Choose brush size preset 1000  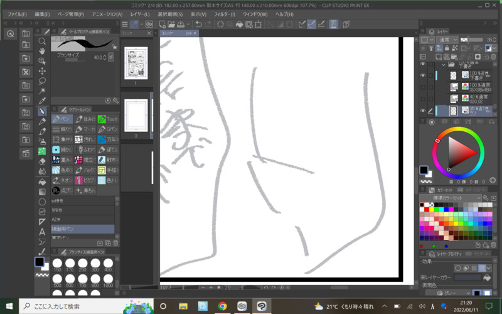108,280
